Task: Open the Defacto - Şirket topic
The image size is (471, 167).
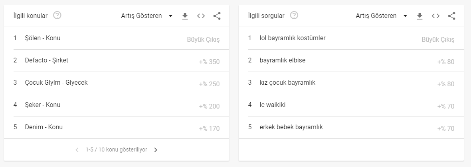Action: (x=117, y=61)
